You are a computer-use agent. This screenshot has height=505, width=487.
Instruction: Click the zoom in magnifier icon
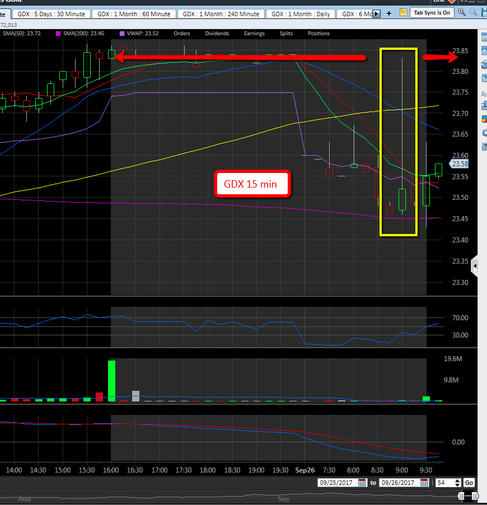(461, 12)
